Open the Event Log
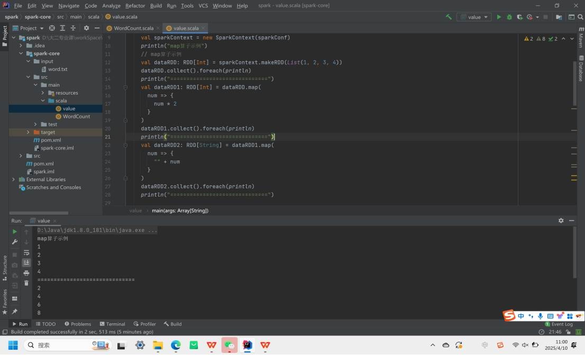 (x=559, y=324)
